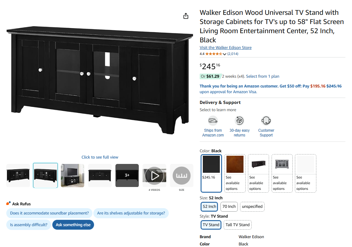352x247 pixels.
Task: Select the Tall TV Stand style
Action: coord(238,225)
